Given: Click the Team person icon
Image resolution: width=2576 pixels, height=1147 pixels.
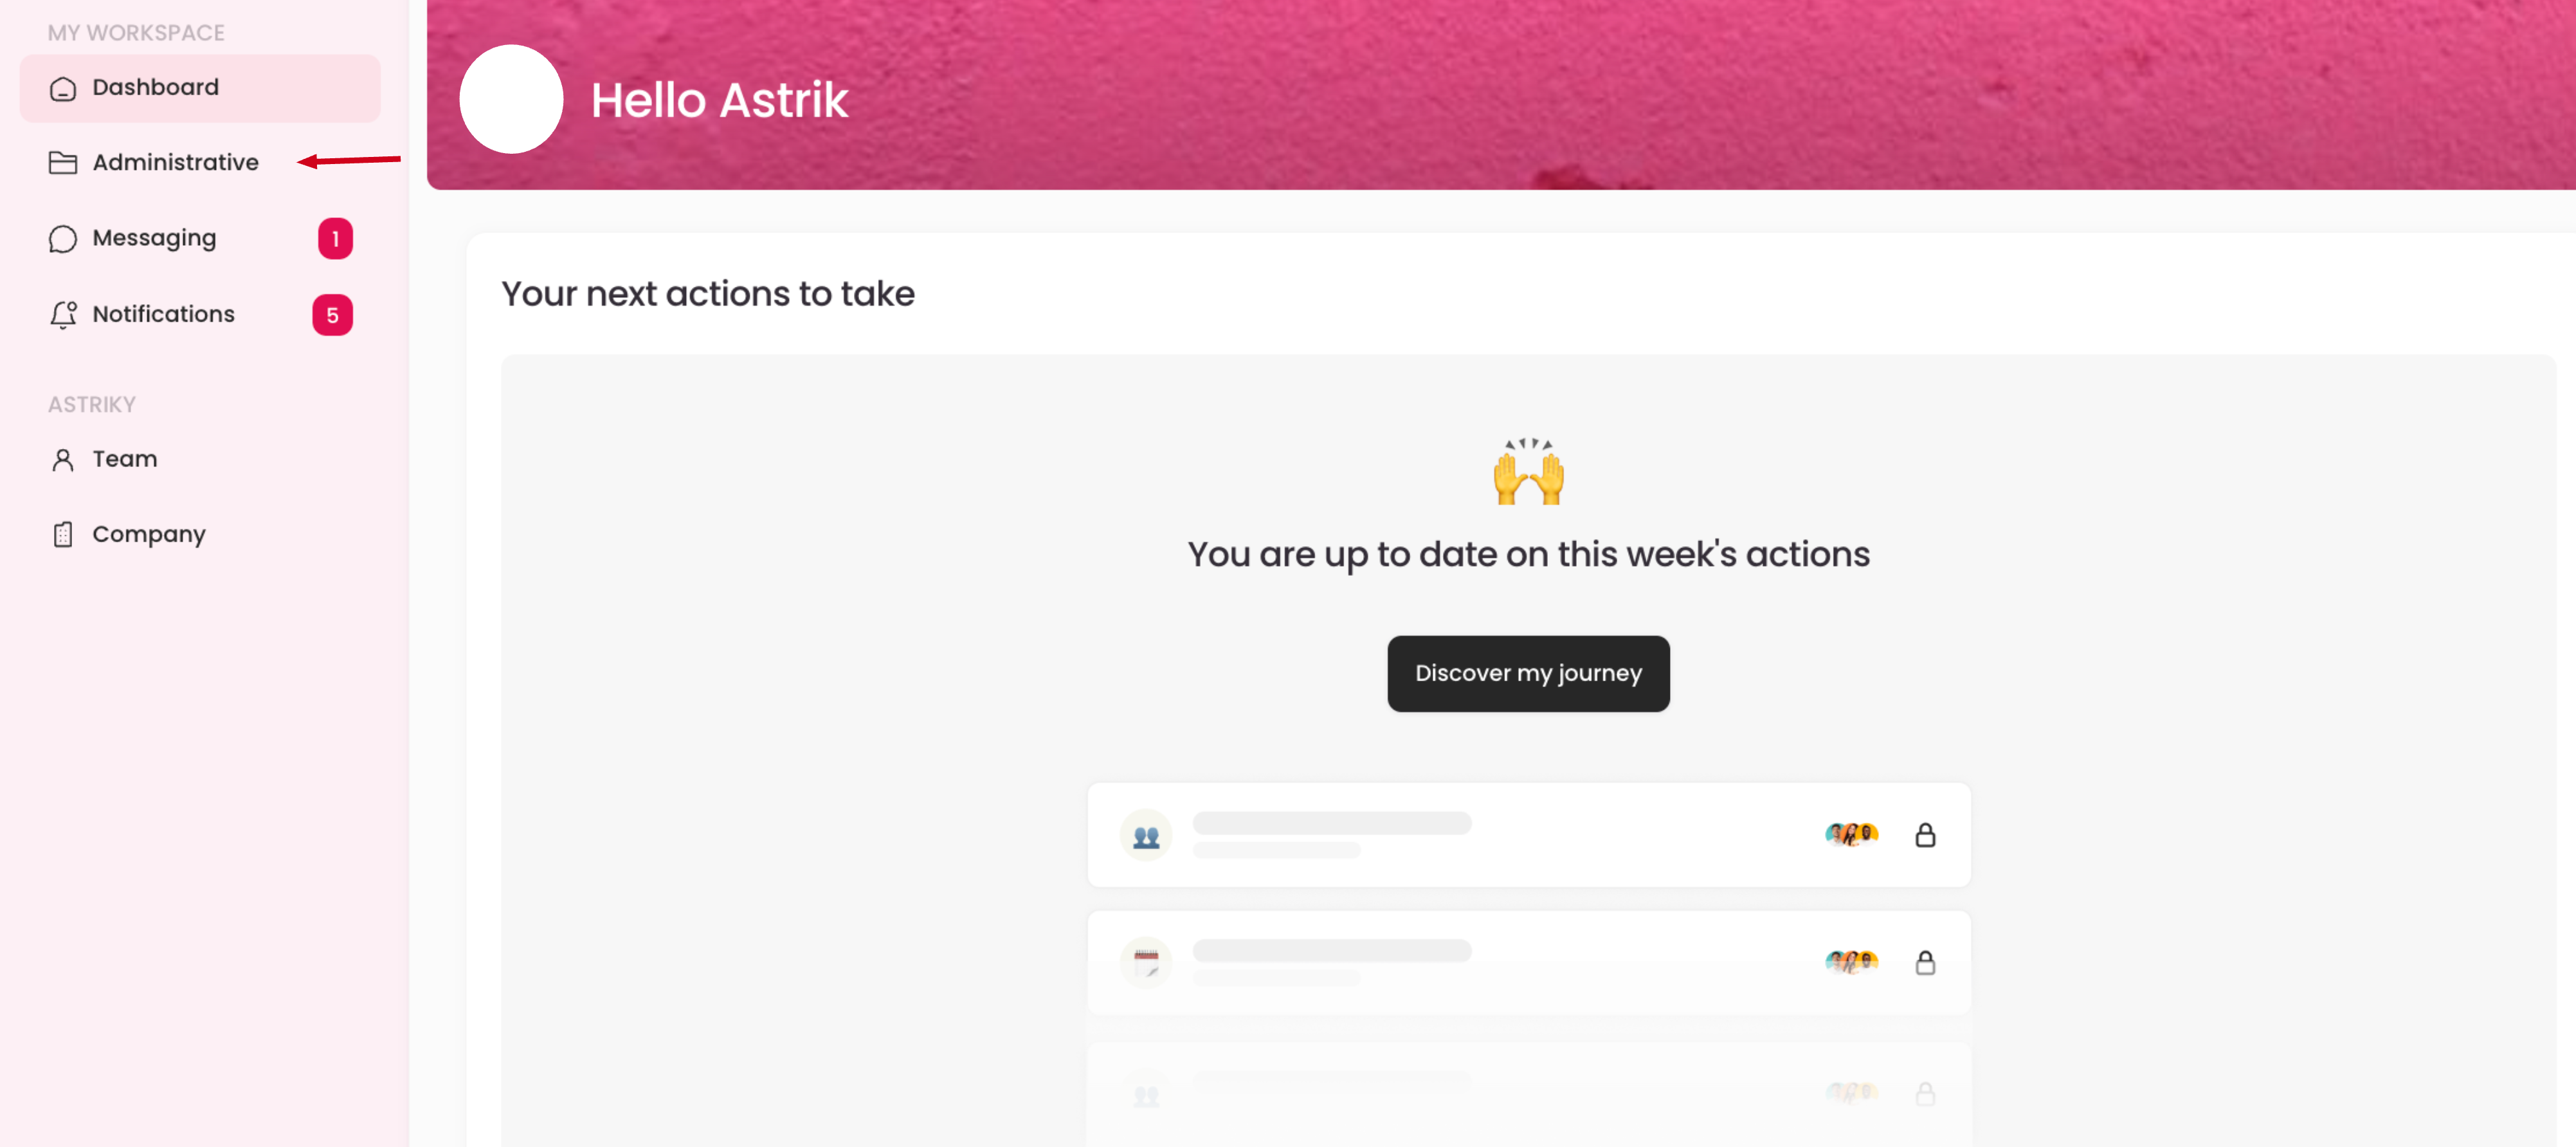Looking at the screenshot, I should click(x=63, y=460).
